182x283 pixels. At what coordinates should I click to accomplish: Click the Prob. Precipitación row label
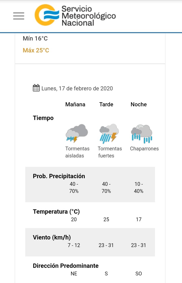59,176
